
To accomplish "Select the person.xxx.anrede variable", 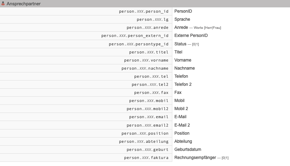I will (x=148, y=27).
